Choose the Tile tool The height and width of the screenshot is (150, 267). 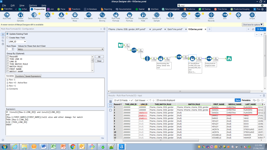(x=238, y=16)
